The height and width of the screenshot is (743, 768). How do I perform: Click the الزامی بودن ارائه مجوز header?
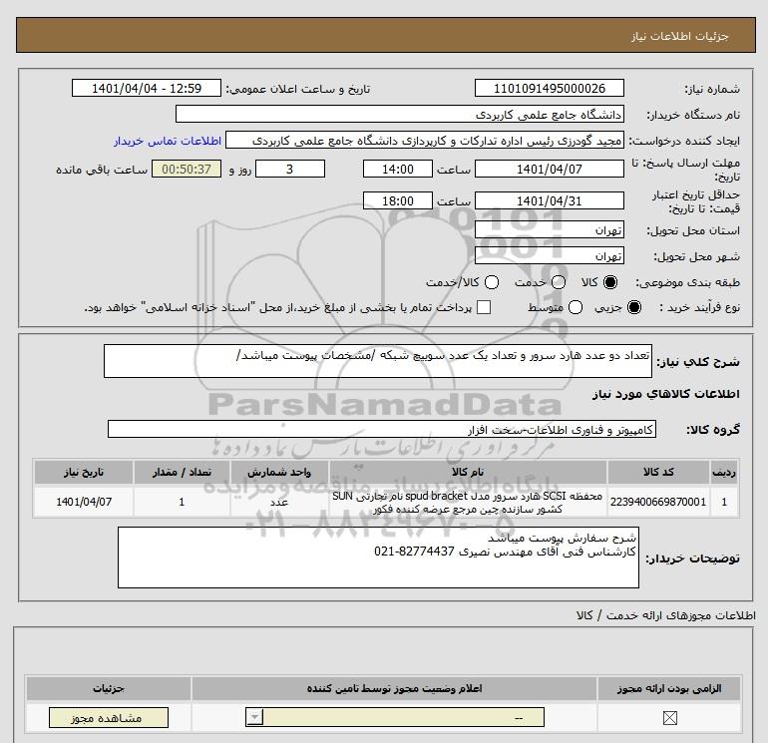669,688
